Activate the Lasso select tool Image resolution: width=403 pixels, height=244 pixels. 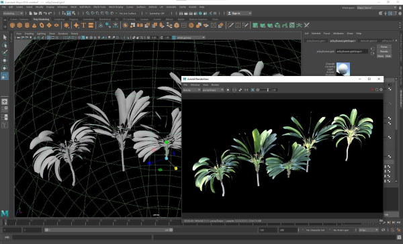tap(5, 45)
